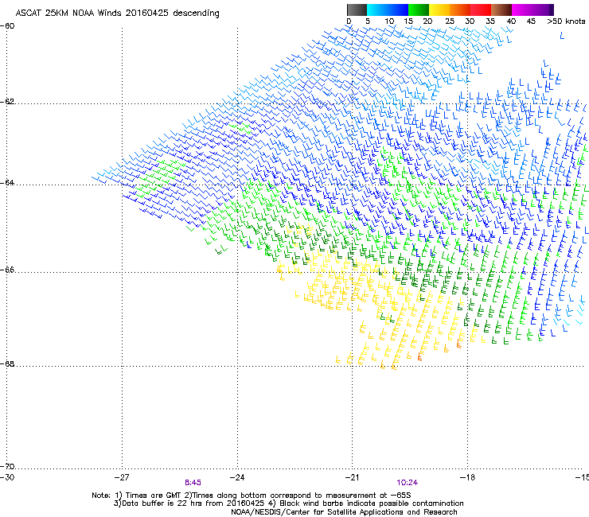Click the green 15-20 knots color segment
This screenshot has height=517, width=589.
click(419, 10)
